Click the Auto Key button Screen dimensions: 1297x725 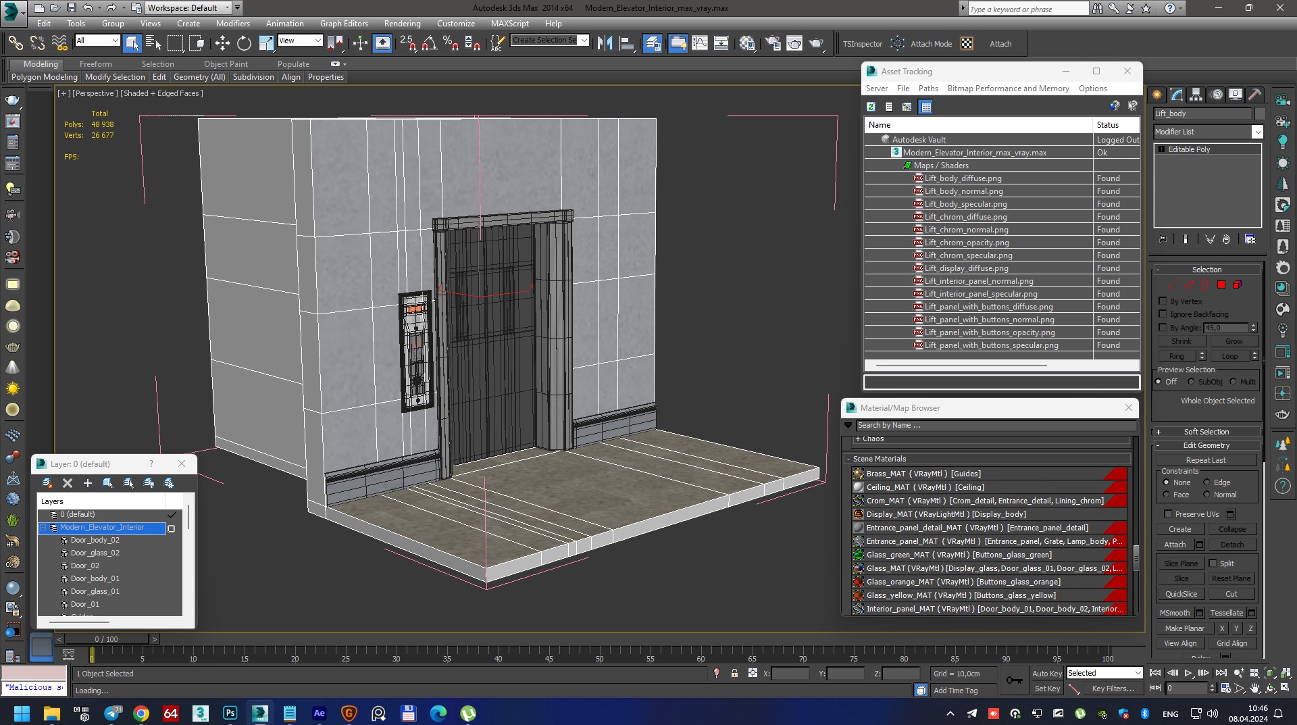pyautogui.click(x=1046, y=673)
